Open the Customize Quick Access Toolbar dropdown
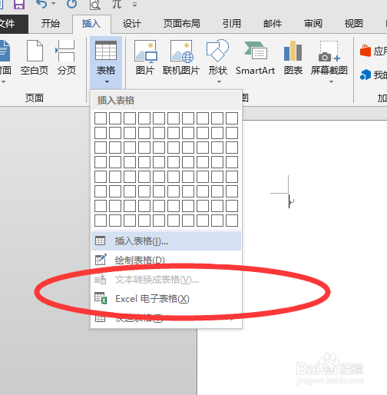This screenshot has height=395, width=387. click(x=134, y=5)
